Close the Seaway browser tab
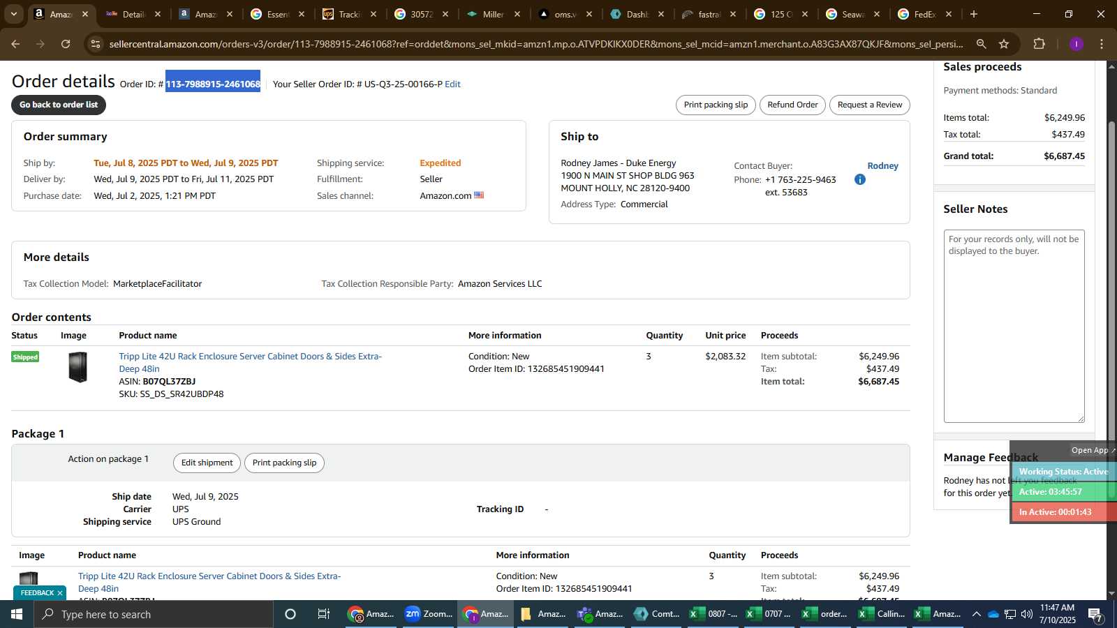1117x628 pixels. 877,14
